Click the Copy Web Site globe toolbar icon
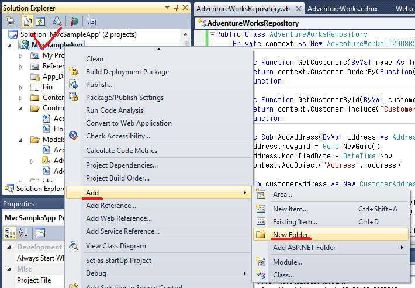The height and width of the screenshot is (288, 415). (x=74, y=21)
